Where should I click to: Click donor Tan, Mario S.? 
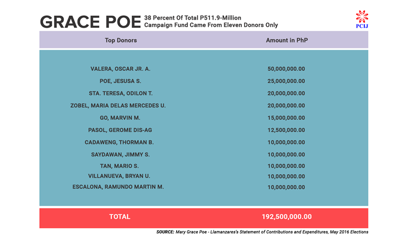point(119,166)
